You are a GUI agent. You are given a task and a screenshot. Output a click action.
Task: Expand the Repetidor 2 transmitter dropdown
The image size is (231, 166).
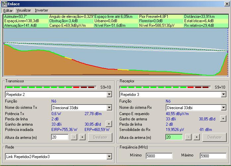(x=109, y=95)
